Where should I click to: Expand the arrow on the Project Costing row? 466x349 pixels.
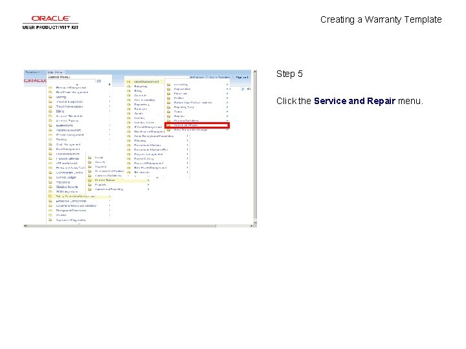point(187,159)
